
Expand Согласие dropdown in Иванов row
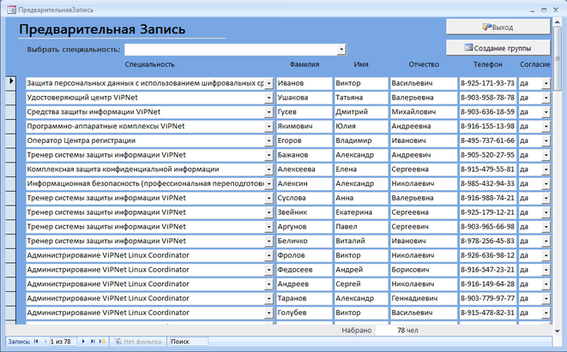pyautogui.click(x=546, y=84)
